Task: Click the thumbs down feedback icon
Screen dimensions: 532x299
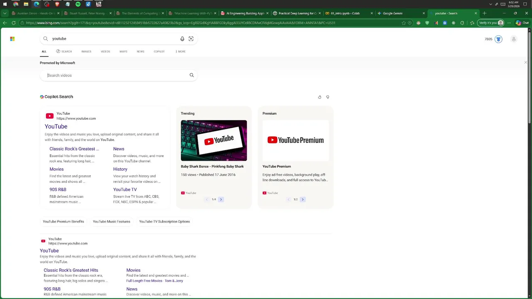Action: [x=328, y=97]
